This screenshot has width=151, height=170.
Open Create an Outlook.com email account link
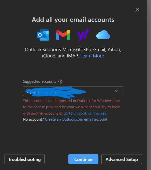coord(76,119)
